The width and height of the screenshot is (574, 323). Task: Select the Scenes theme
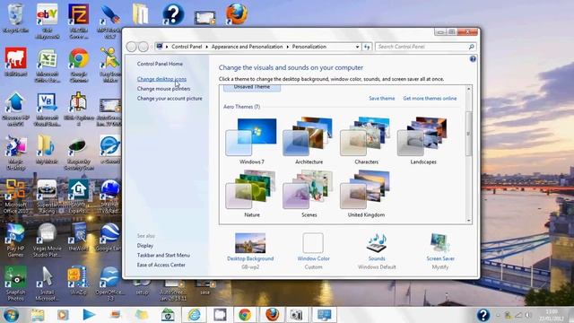click(x=309, y=194)
